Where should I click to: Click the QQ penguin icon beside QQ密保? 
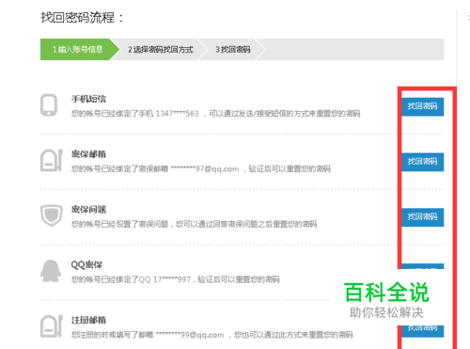tap(51, 271)
